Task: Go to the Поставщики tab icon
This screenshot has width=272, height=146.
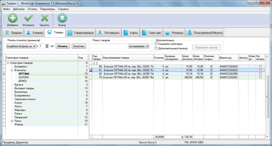Action: (101, 33)
